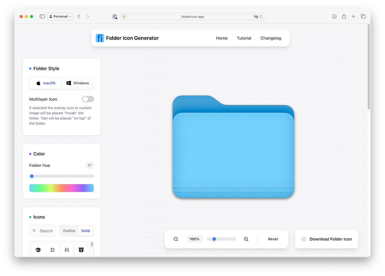The height and width of the screenshot is (276, 385).
Task: Select the Solid icon style
Action: [x=85, y=230]
